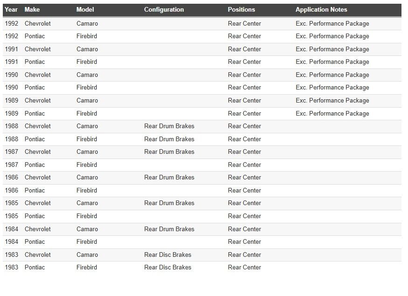Click the Year column header
Image resolution: width=408 pixels, height=296 pixels.
11,10
